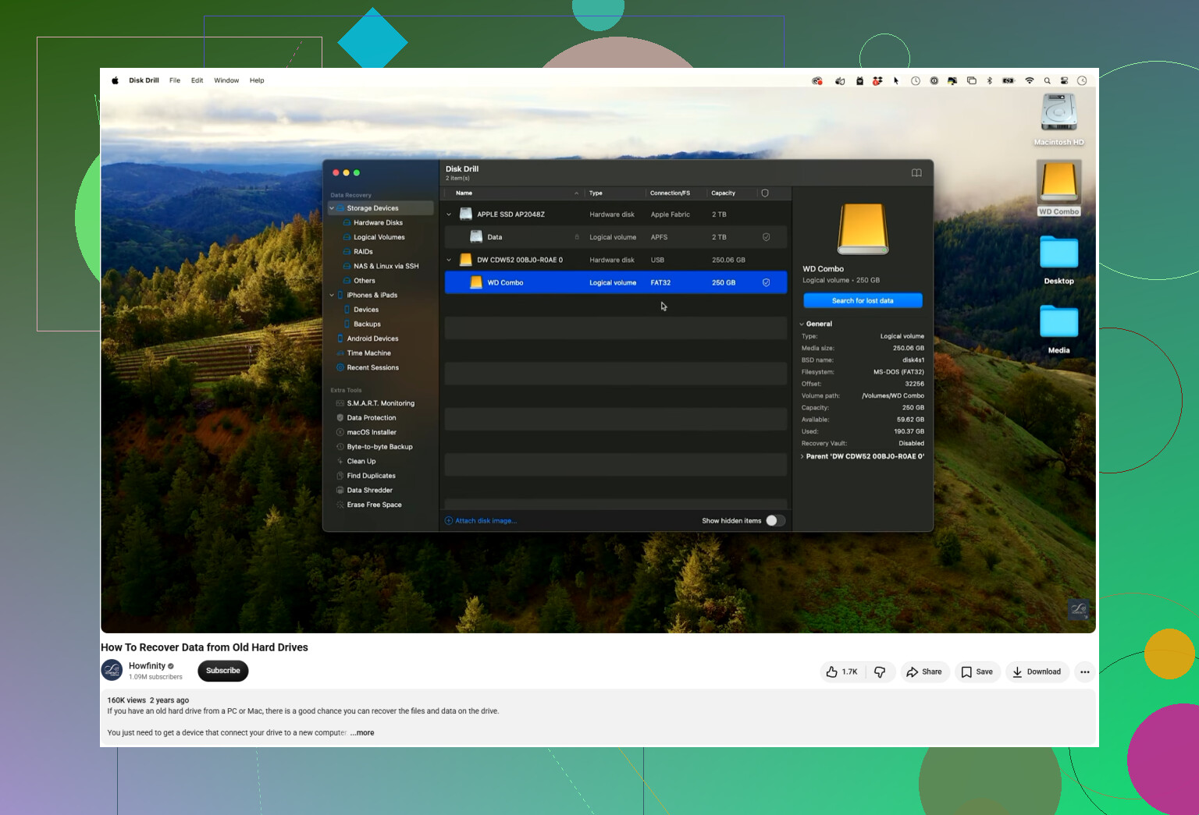Click the like thumbs-up icon

(x=832, y=671)
